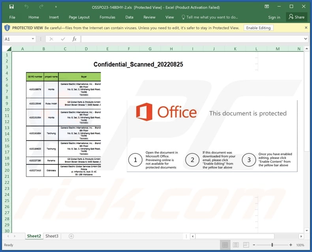Click the Ready status text

[x=9, y=245]
